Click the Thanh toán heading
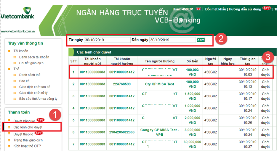277x151 pixels. pyautogui.click(x=19, y=112)
